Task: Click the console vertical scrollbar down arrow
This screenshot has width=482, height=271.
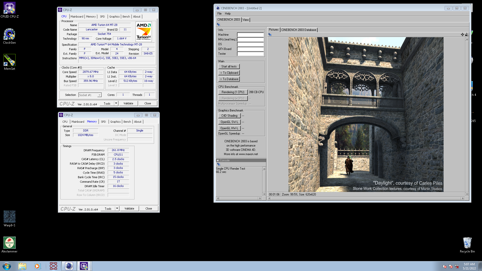Action: pos(264,194)
